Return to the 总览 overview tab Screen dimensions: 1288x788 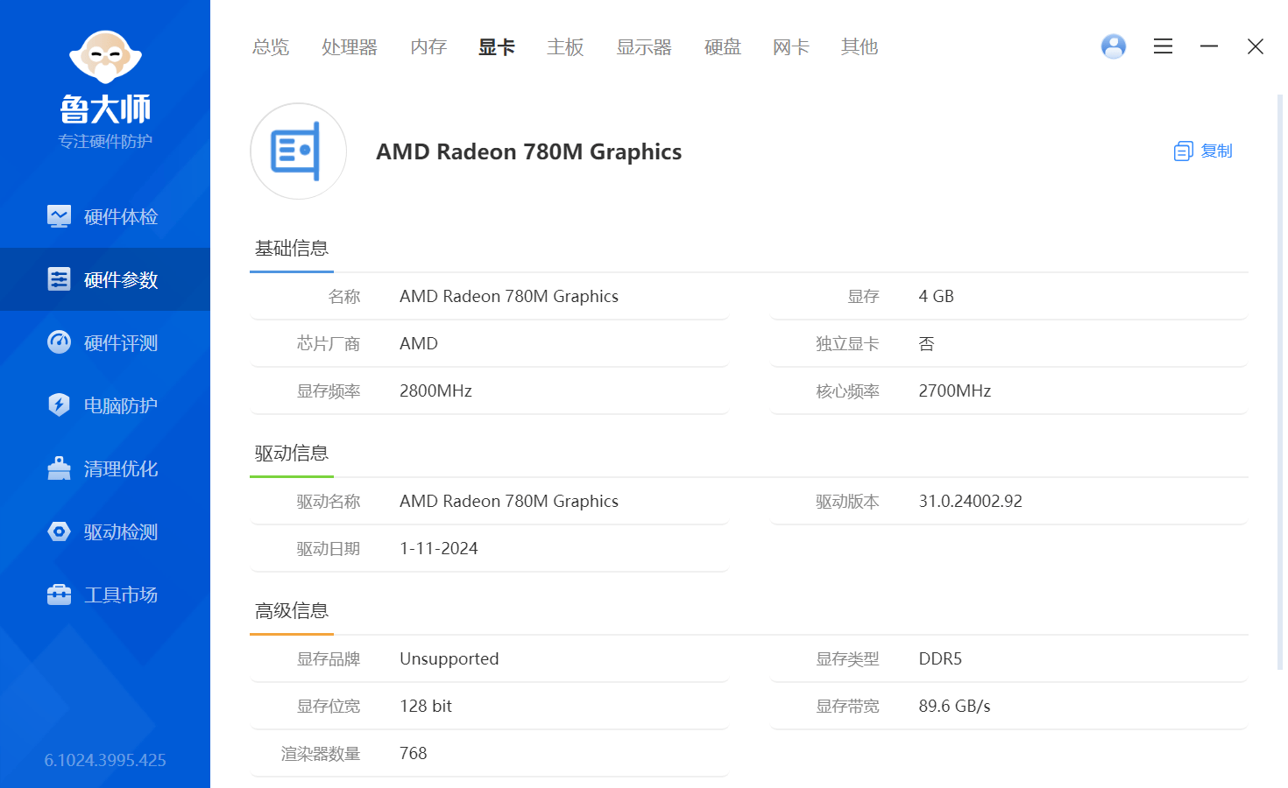click(x=271, y=47)
